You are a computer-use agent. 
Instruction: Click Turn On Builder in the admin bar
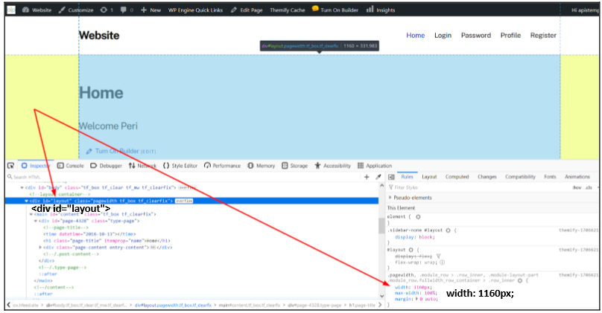point(335,10)
